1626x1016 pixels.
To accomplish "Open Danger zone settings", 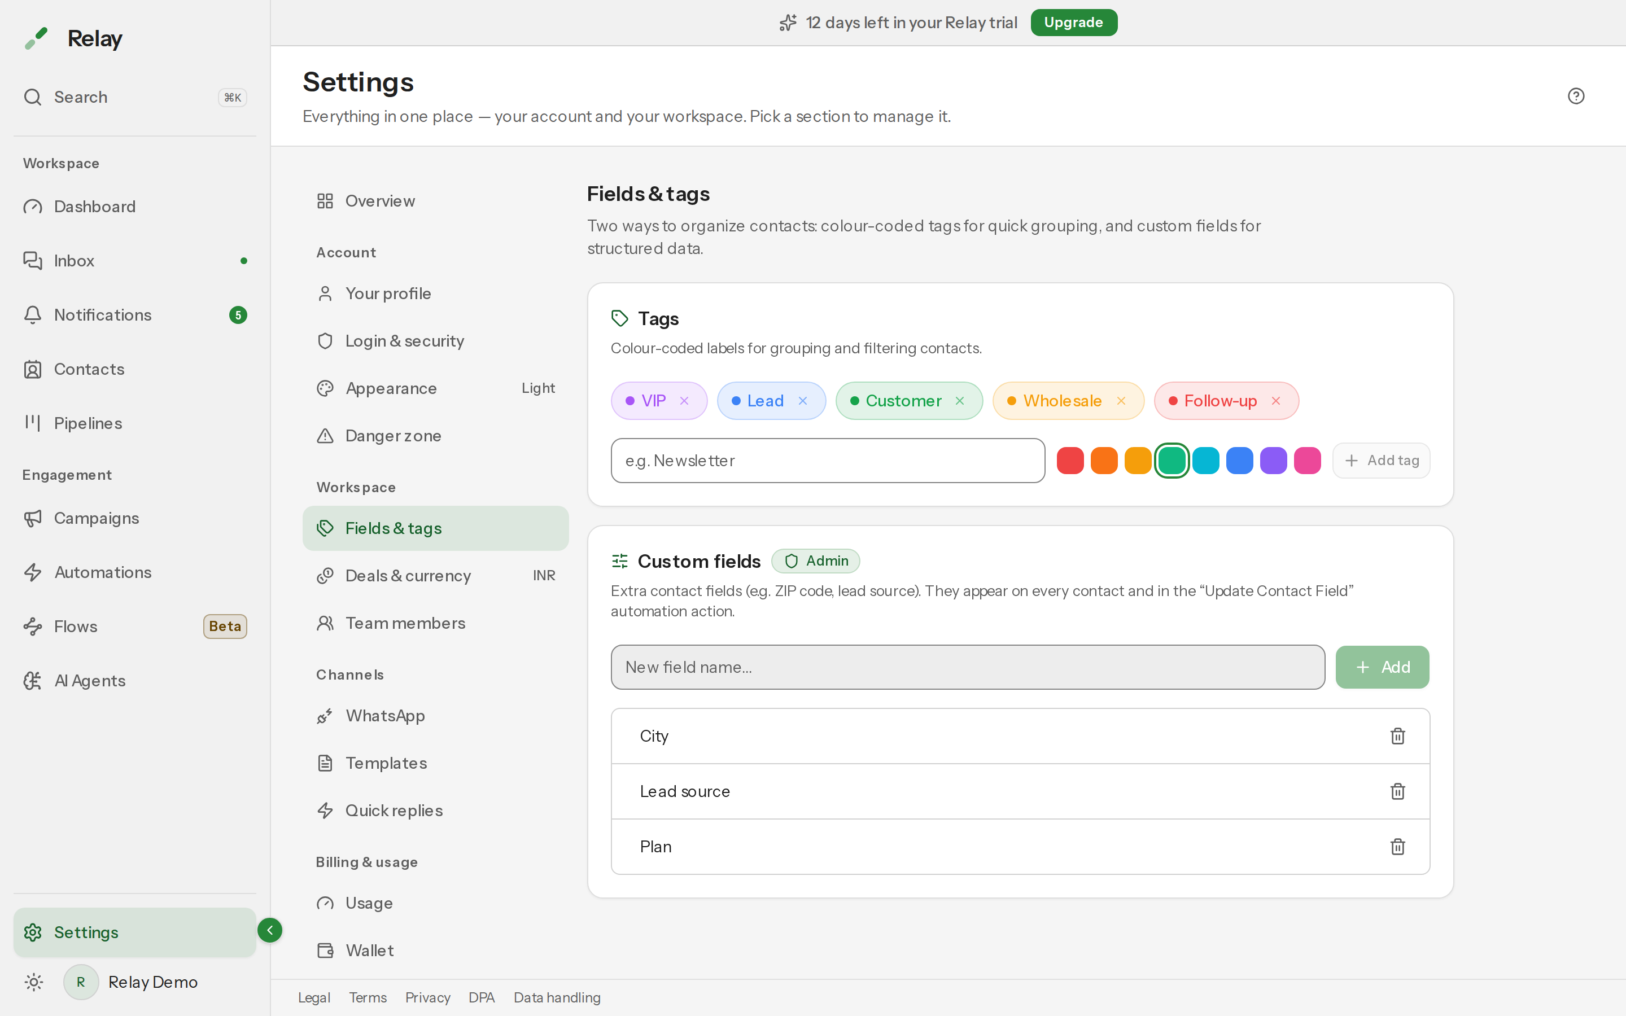I will click(x=435, y=435).
